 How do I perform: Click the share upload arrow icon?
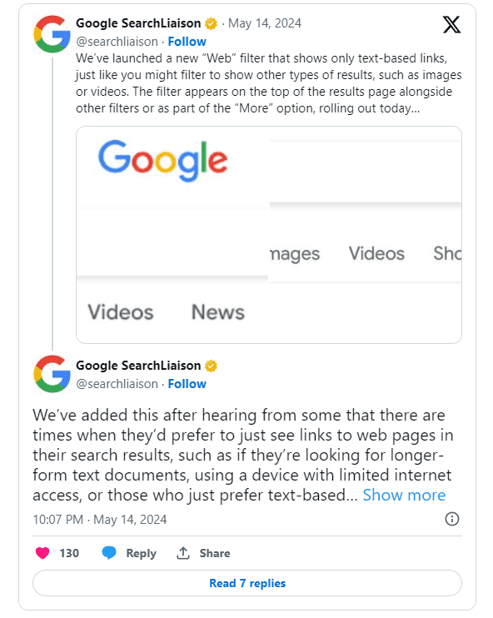pos(183,553)
